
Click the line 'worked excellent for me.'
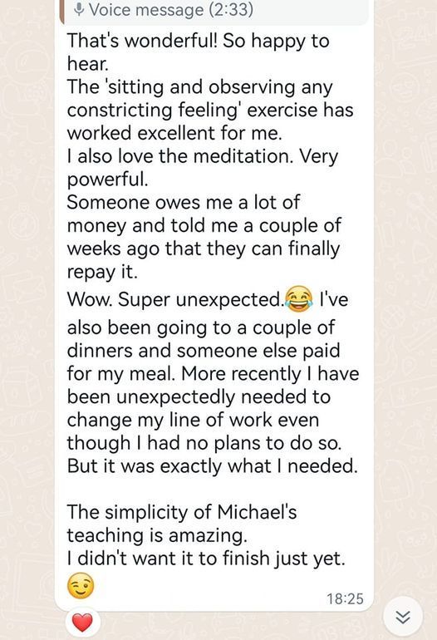pos(174,134)
